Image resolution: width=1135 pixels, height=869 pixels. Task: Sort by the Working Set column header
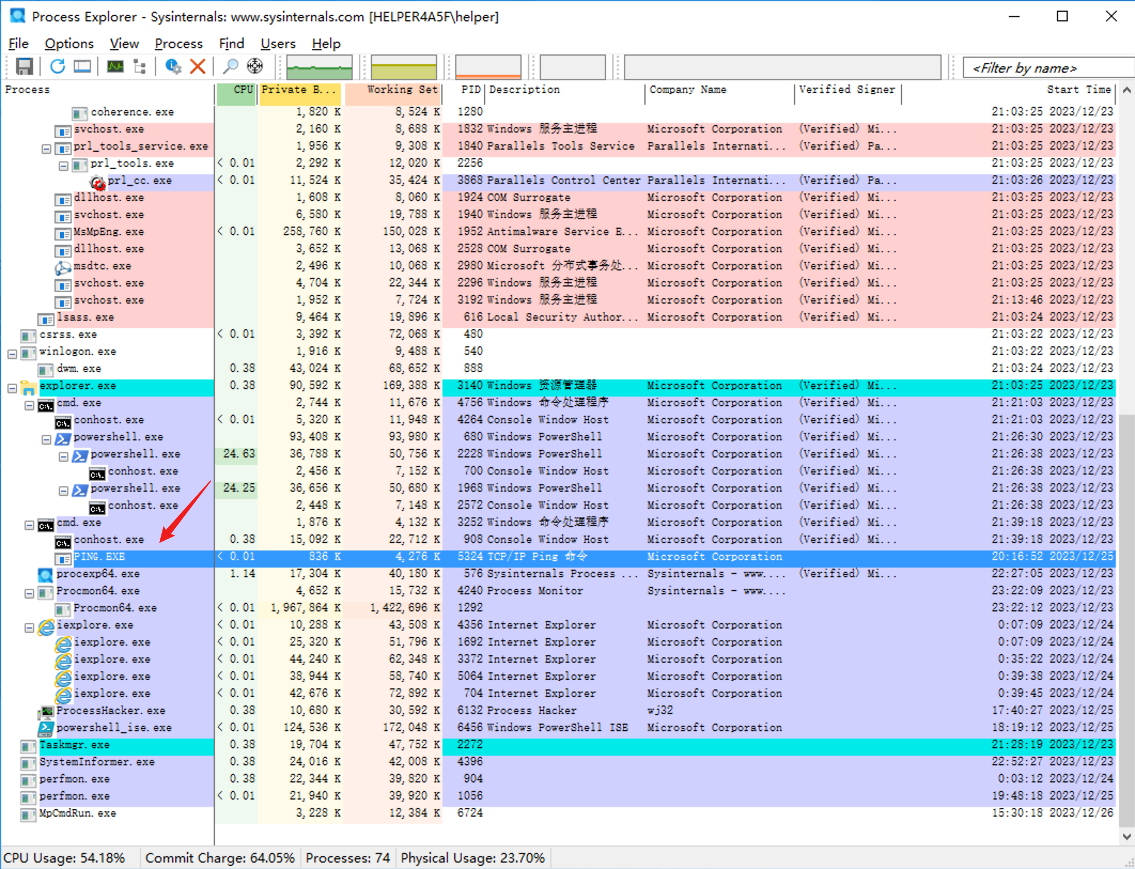coord(394,90)
